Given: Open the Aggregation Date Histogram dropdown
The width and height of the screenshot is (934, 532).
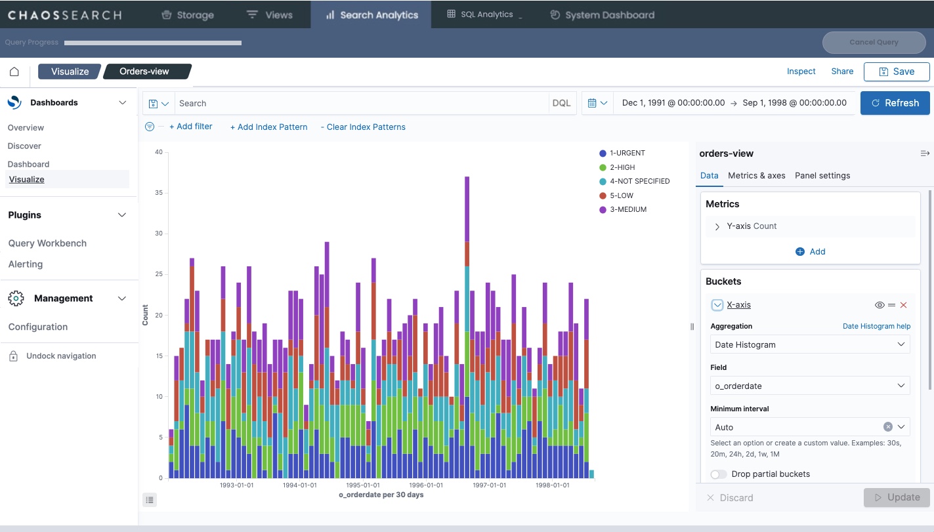Looking at the screenshot, I should coord(810,344).
